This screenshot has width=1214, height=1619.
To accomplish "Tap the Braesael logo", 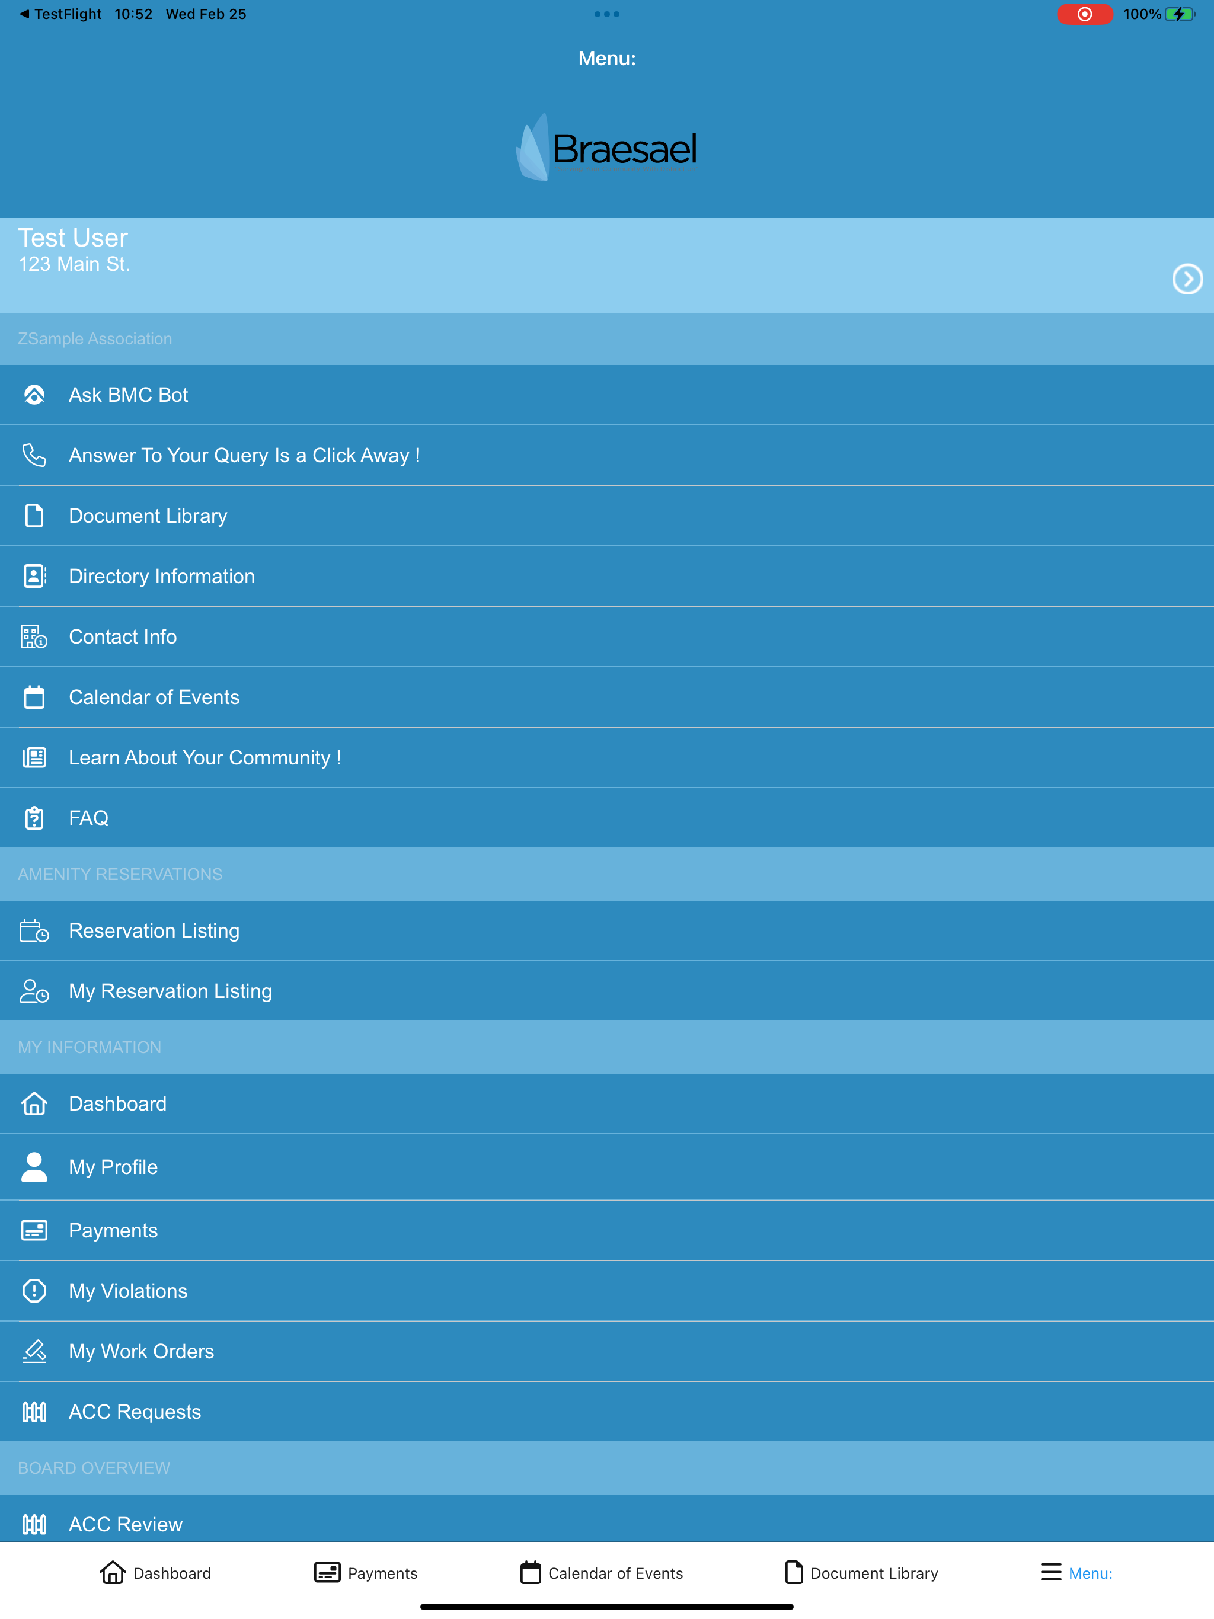I will click(x=606, y=147).
